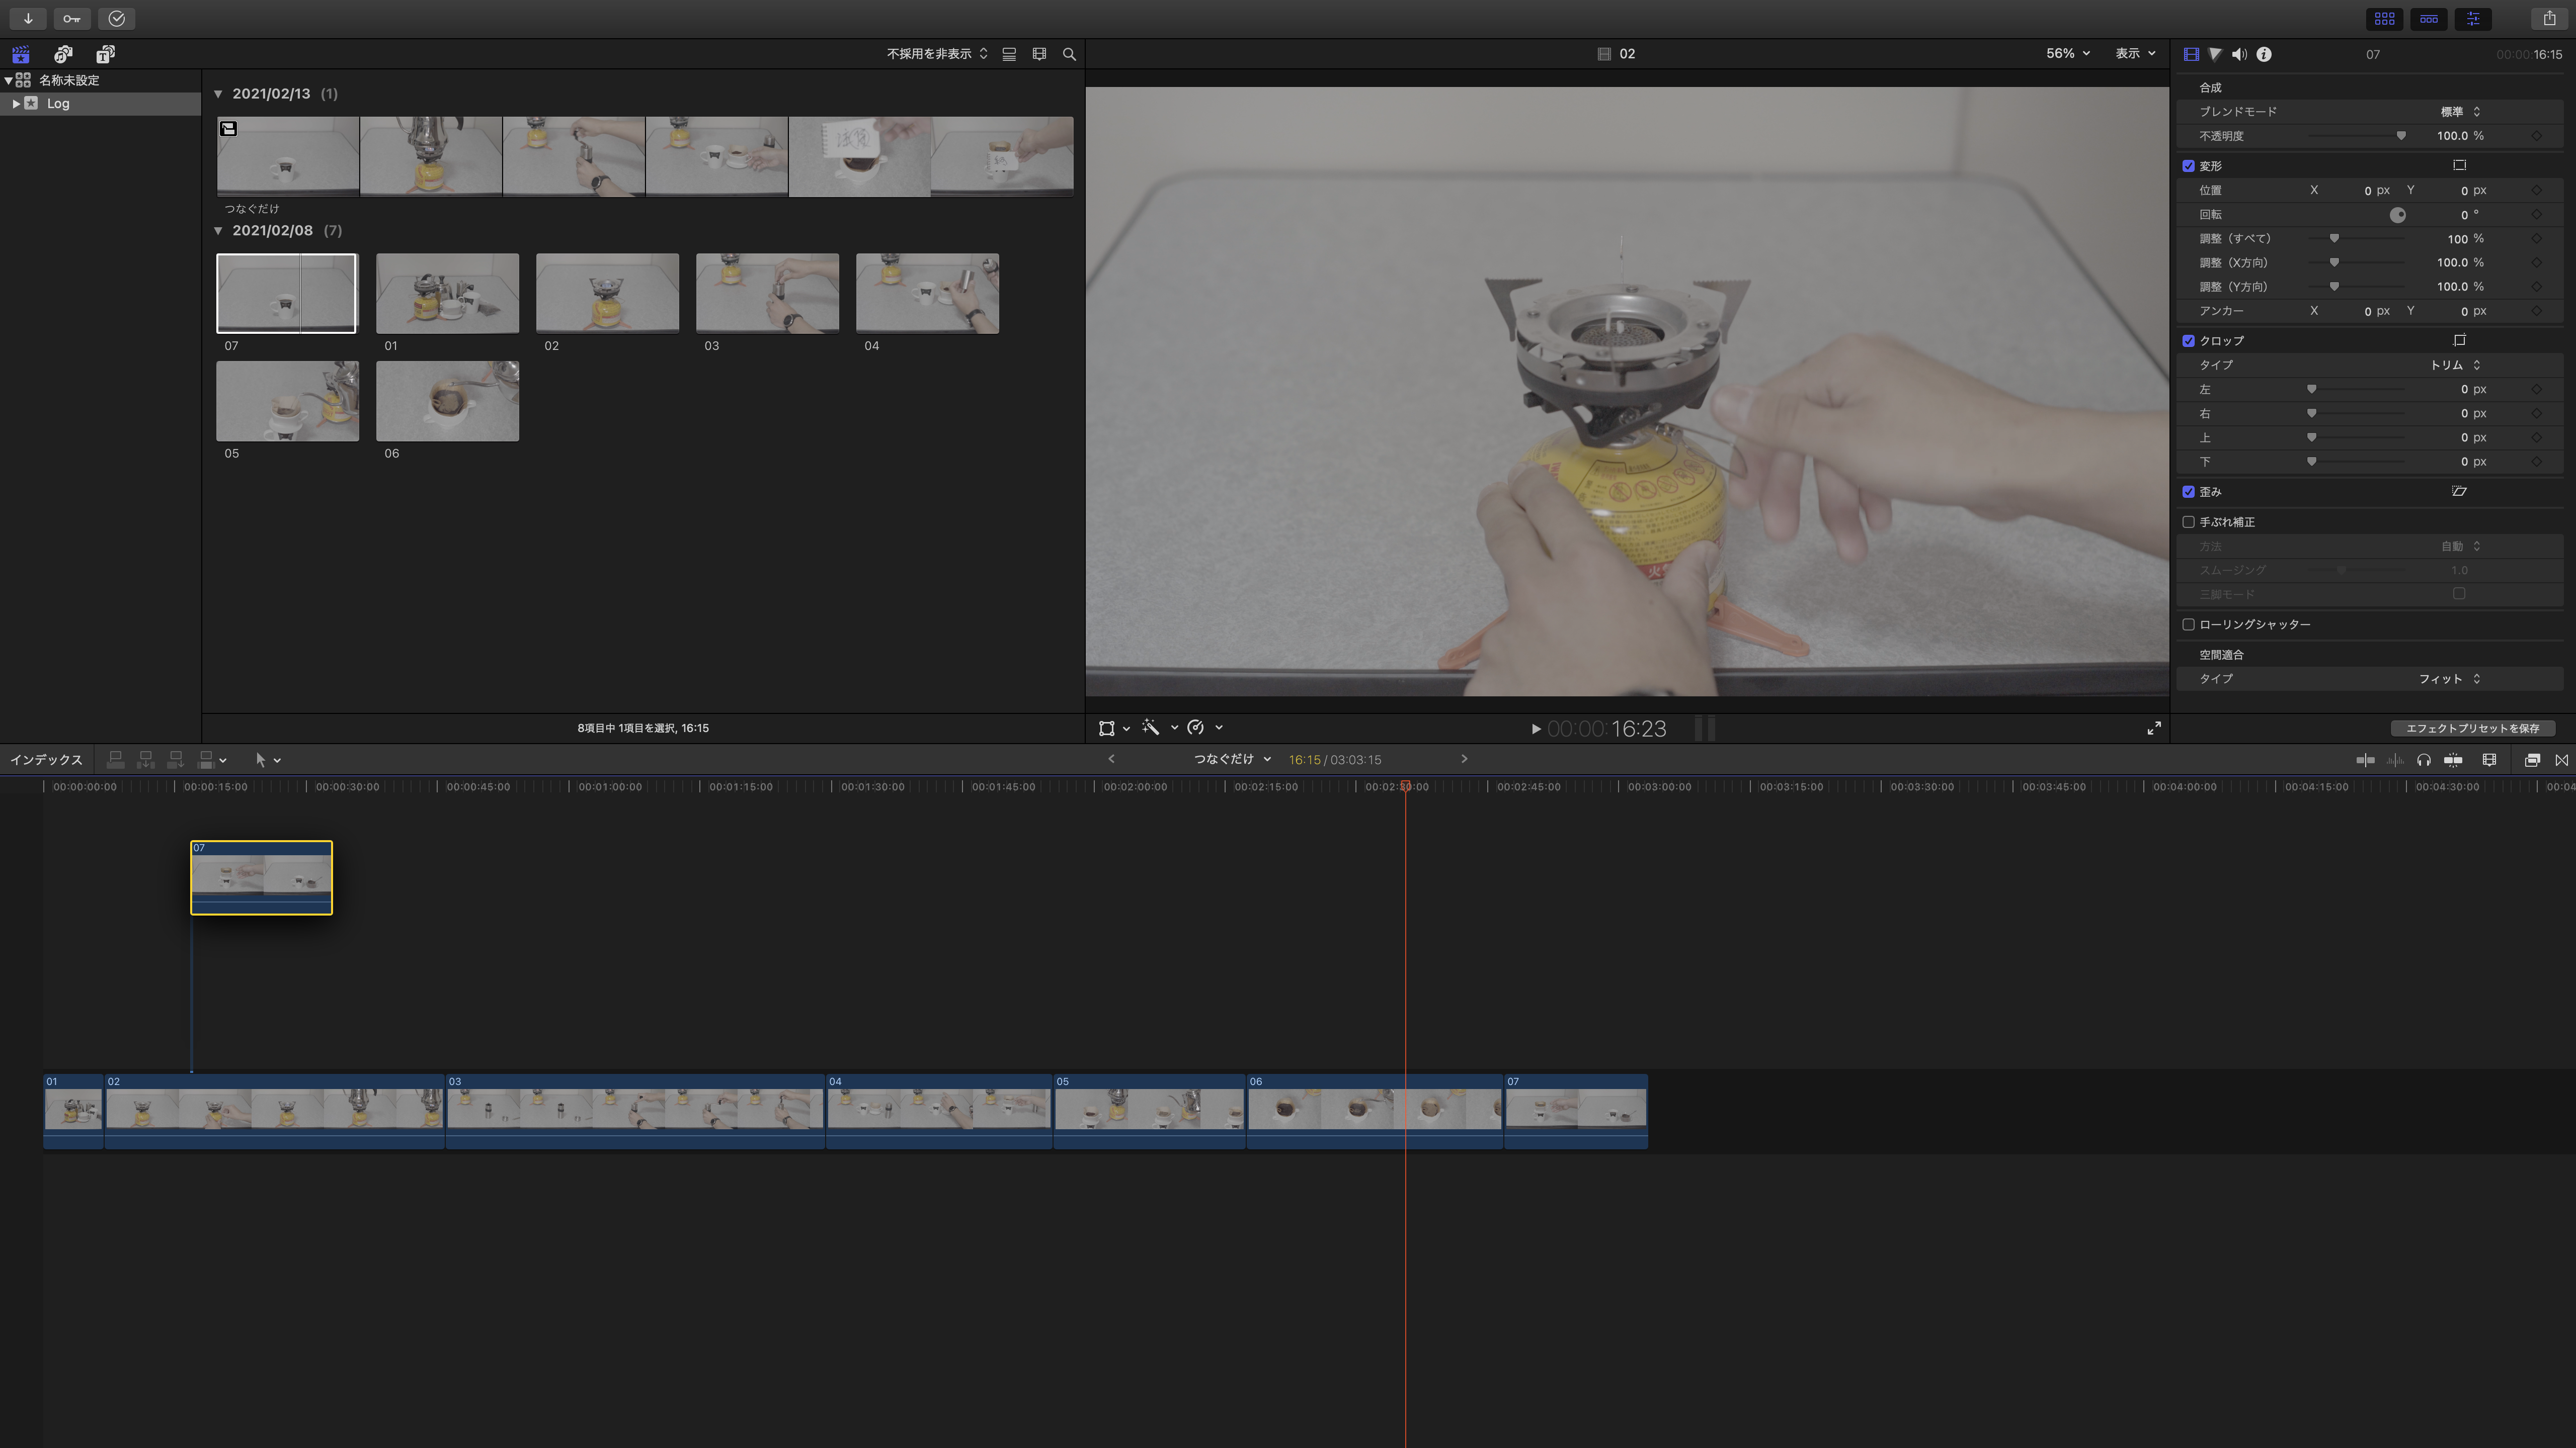Open the audio inspector tab
This screenshot has width=2576, height=1448.
[2239, 54]
